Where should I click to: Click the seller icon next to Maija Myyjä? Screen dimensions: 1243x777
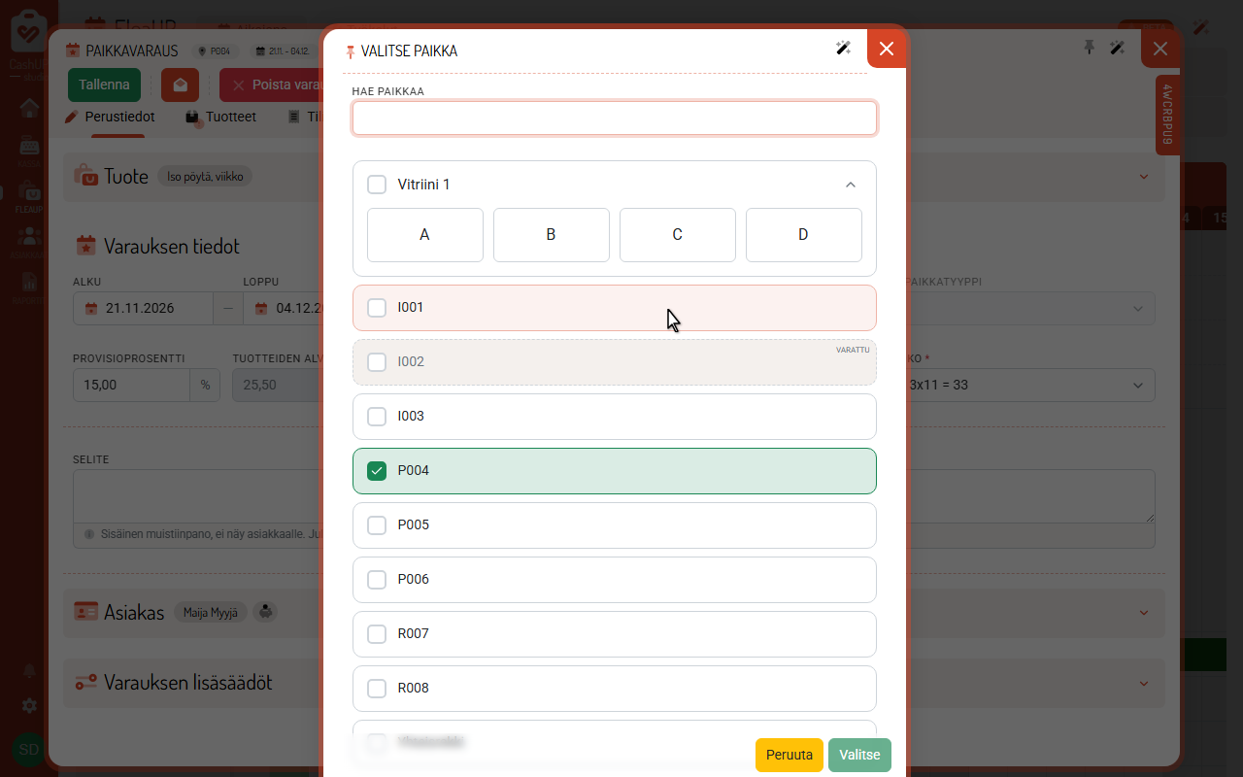pyautogui.click(x=264, y=612)
